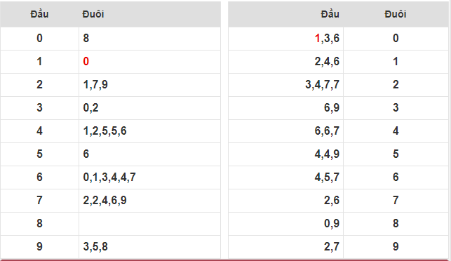Click the left table Đầu header
This screenshot has height=261, width=451.
coord(39,14)
